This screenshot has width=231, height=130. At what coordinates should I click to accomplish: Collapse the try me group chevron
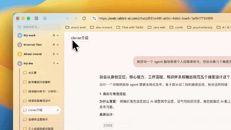58,64
